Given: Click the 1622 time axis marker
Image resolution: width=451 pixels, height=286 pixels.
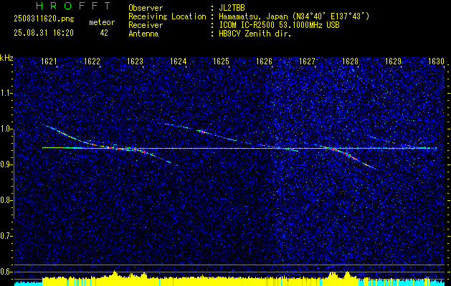Looking at the screenshot, I should [92, 61].
